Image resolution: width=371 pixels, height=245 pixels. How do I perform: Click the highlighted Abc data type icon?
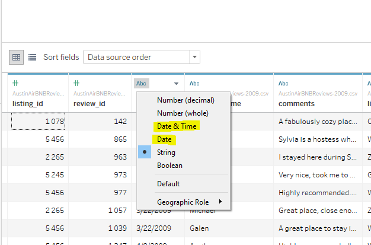142,84
